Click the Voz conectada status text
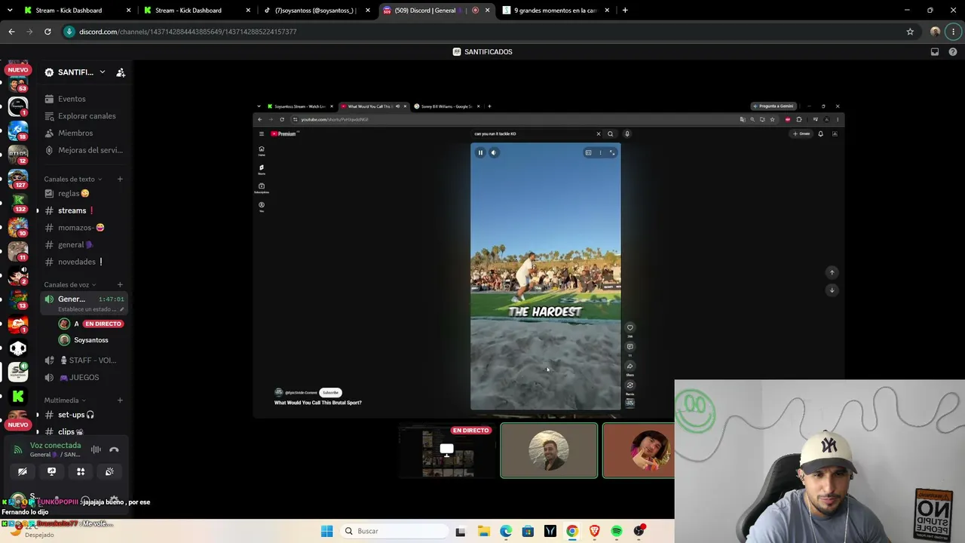 [x=55, y=446]
